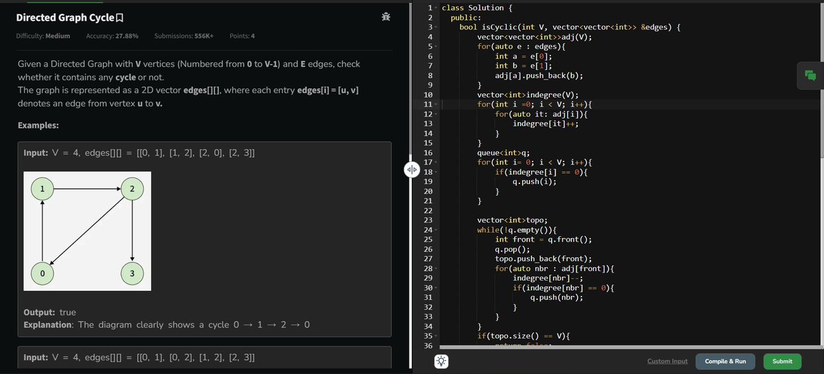The image size is (824, 374).
Task: Collapse class Solution fold at line 1
Action: 436,8
